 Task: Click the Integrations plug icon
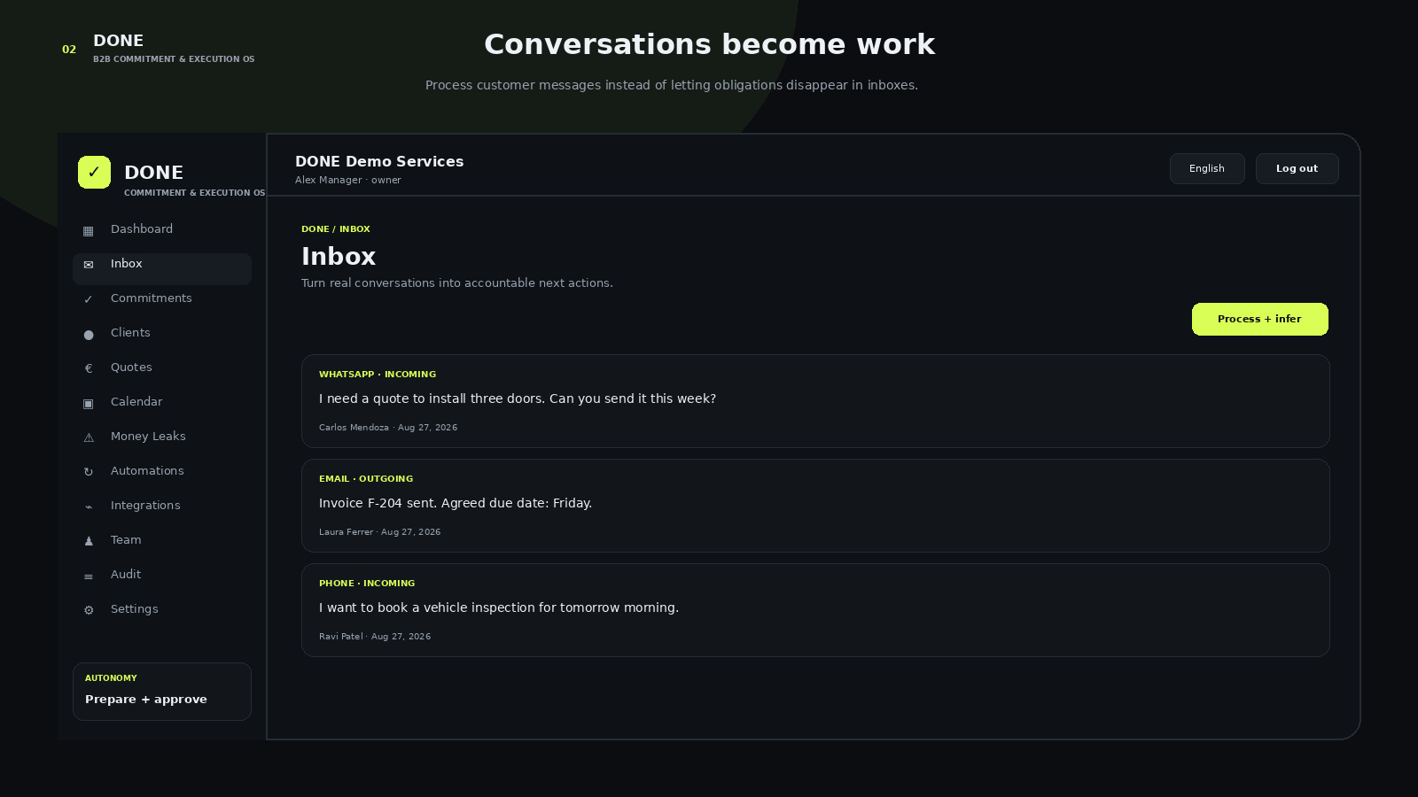click(89, 507)
